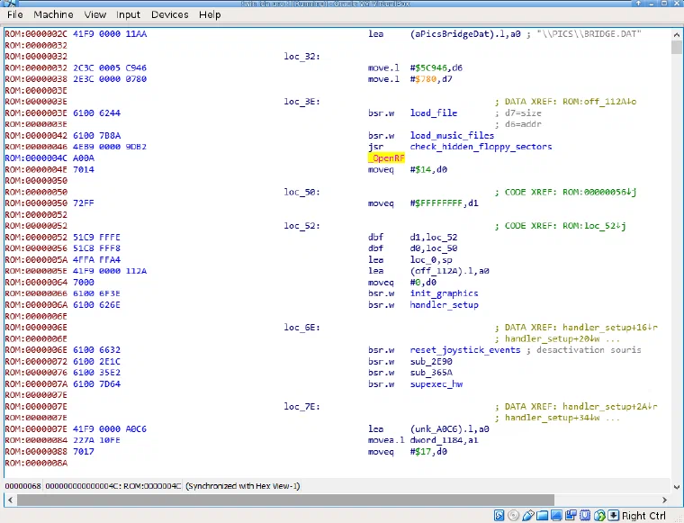
Task: Click the Right Ctrl host key label
Action: point(643,516)
